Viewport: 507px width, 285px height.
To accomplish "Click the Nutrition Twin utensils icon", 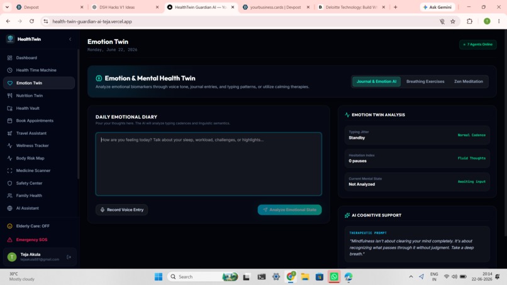I will [9, 95].
